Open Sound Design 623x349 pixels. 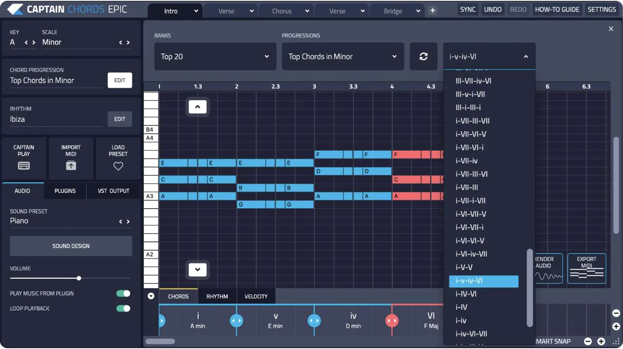point(71,246)
